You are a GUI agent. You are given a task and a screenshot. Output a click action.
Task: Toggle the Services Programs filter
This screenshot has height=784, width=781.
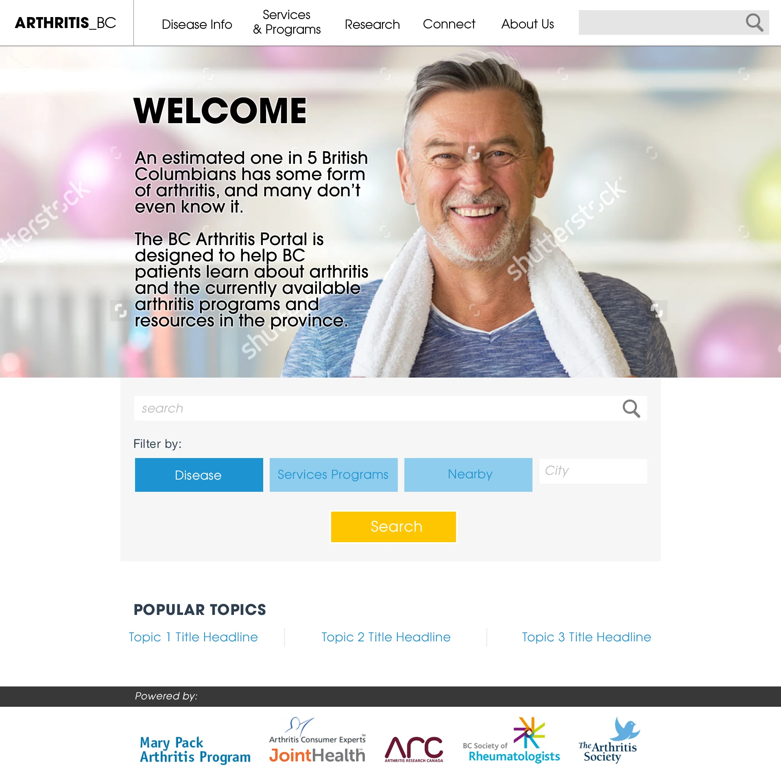[x=334, y=475]
